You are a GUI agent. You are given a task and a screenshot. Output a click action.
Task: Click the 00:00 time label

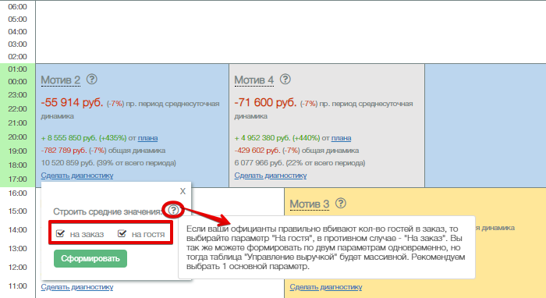coord(17,82)
